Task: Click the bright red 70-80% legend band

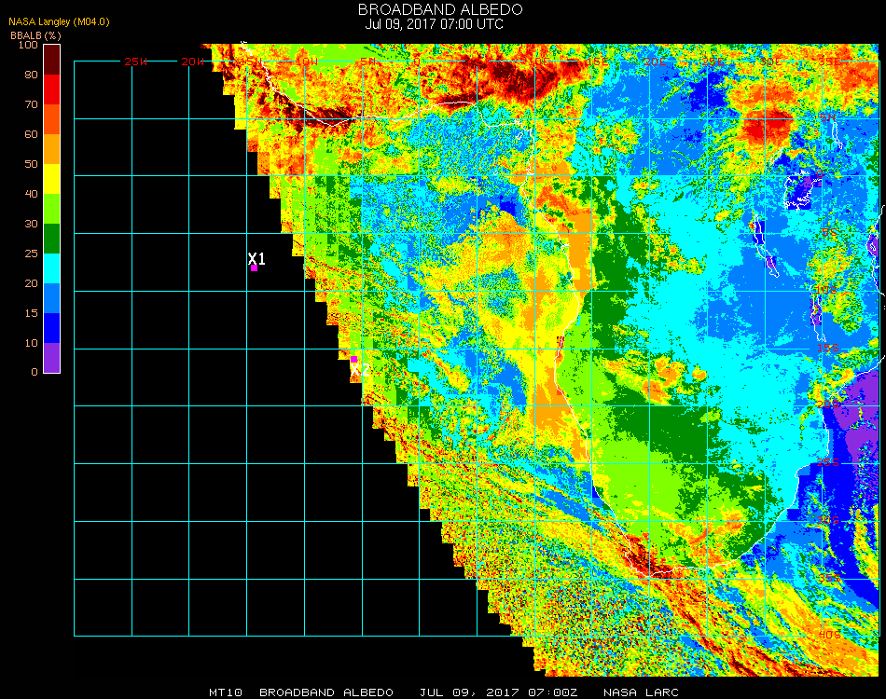Action: (x=52, y=89)
